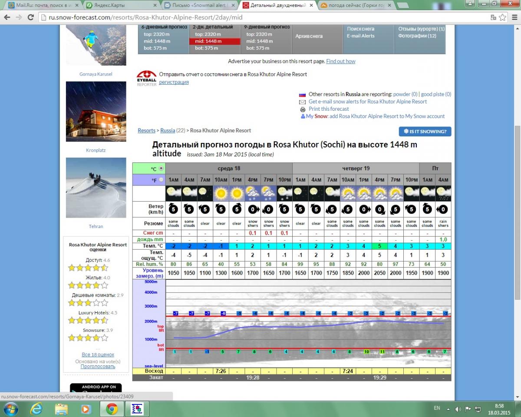Open the Tehran snowy ridge photo
This screenshot has height=417, width=521.
point(96,188)
